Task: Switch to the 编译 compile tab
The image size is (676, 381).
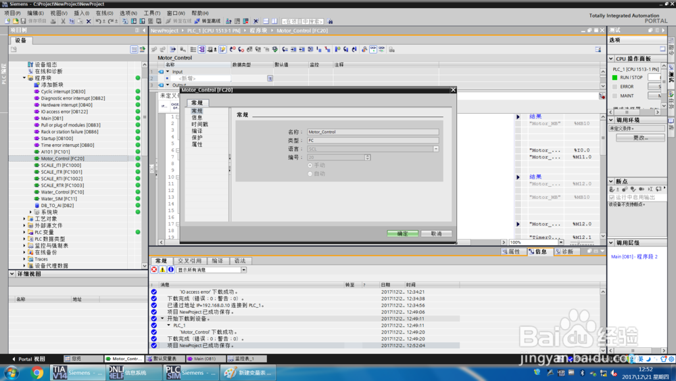Action: (218, 261)
